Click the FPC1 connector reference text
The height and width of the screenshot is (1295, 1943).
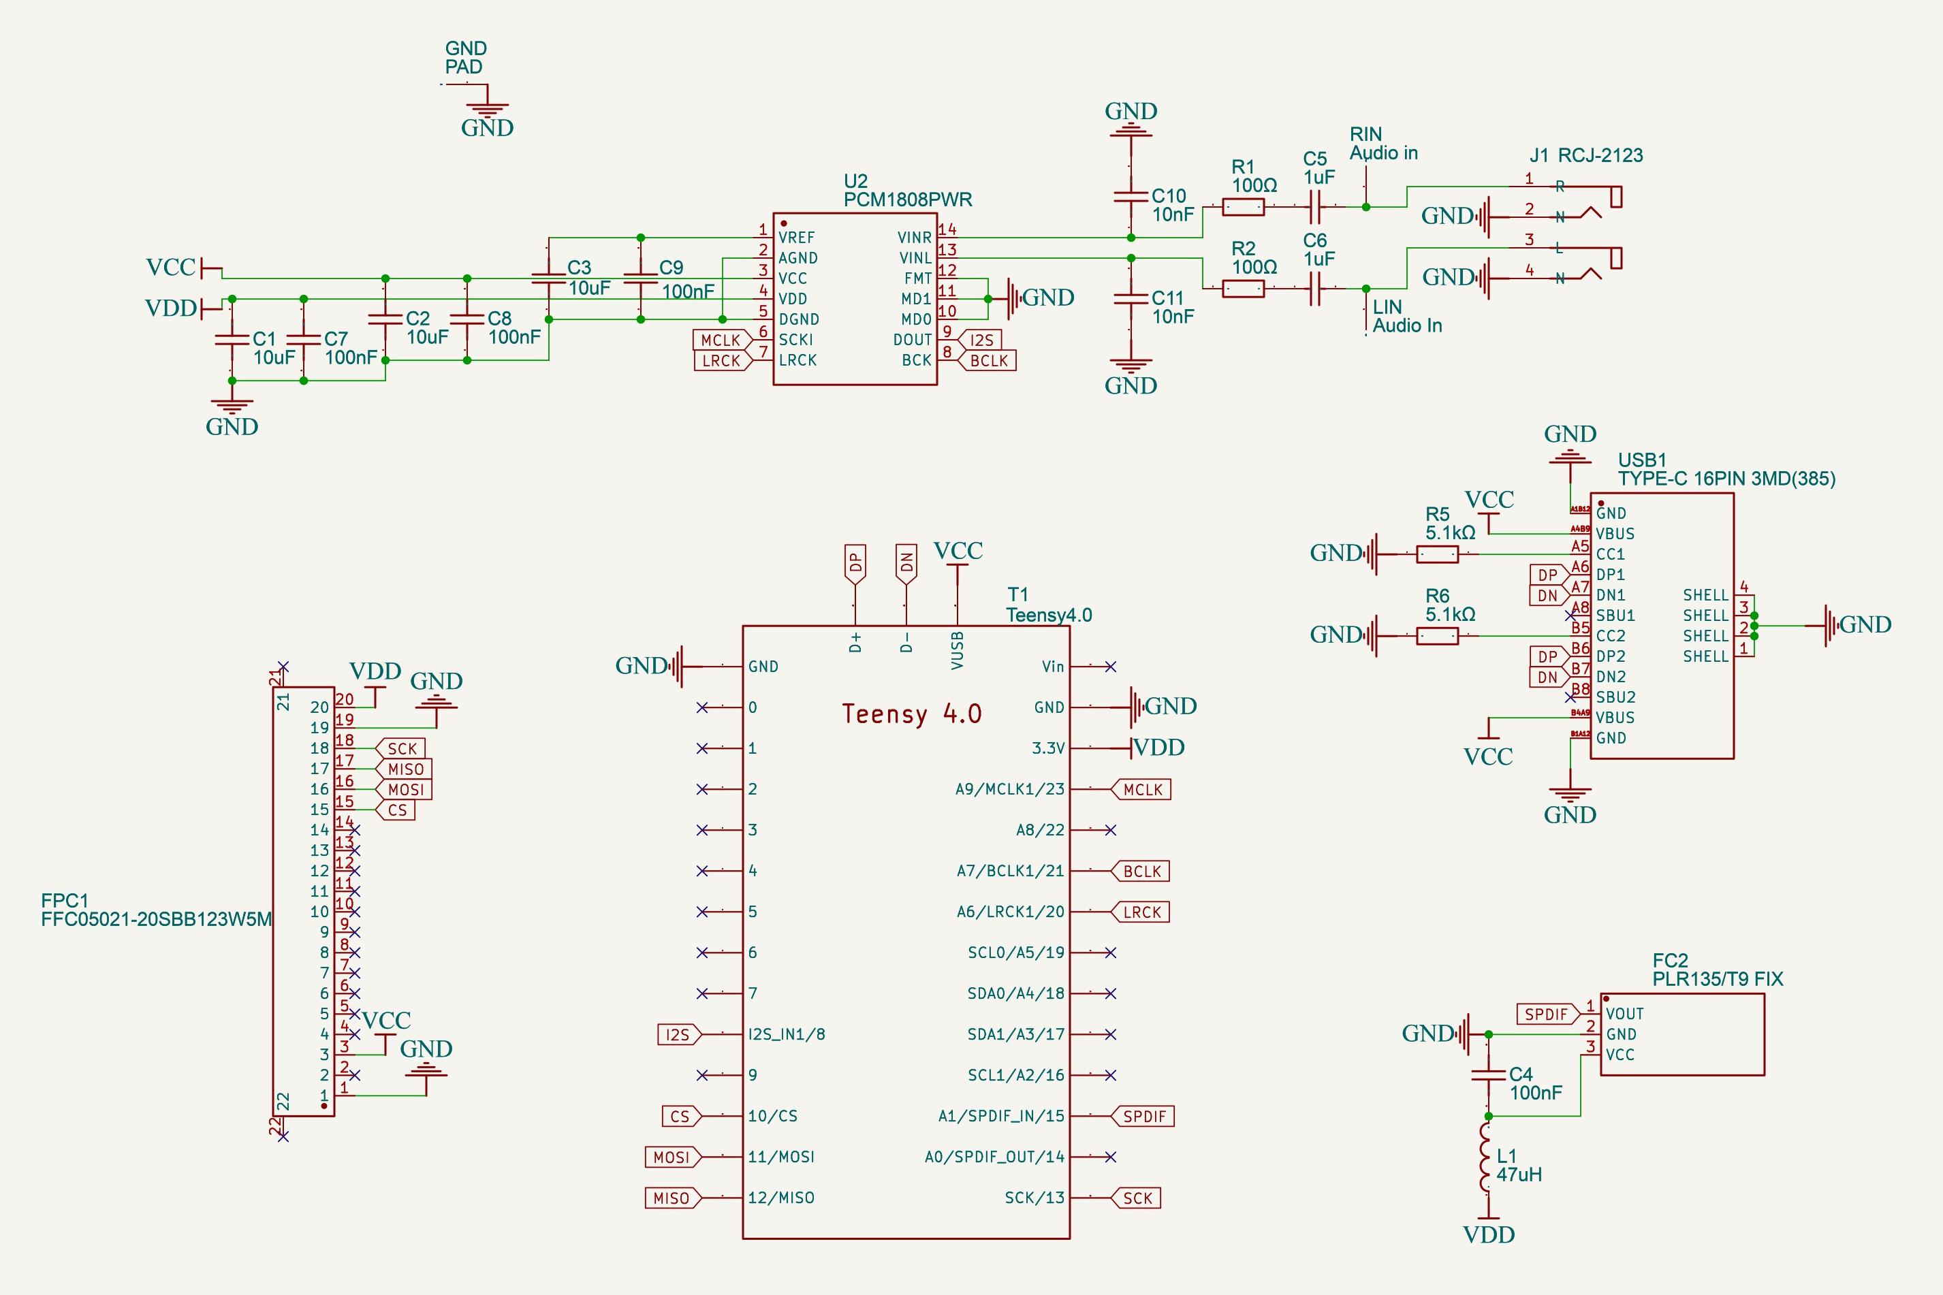pyautogui.click(x=66, y=899)
